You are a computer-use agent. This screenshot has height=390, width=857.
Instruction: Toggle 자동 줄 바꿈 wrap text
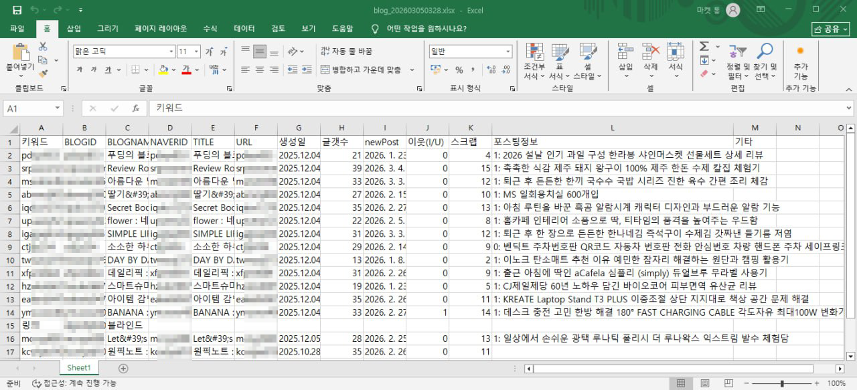346,51
